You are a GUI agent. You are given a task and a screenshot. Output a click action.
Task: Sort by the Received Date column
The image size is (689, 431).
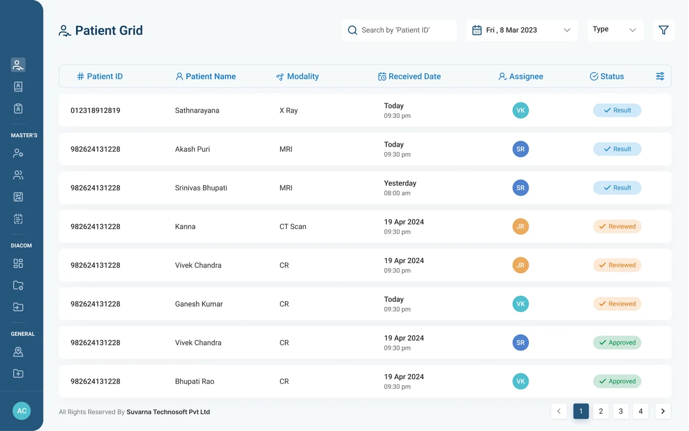click(x=409, y=76)
